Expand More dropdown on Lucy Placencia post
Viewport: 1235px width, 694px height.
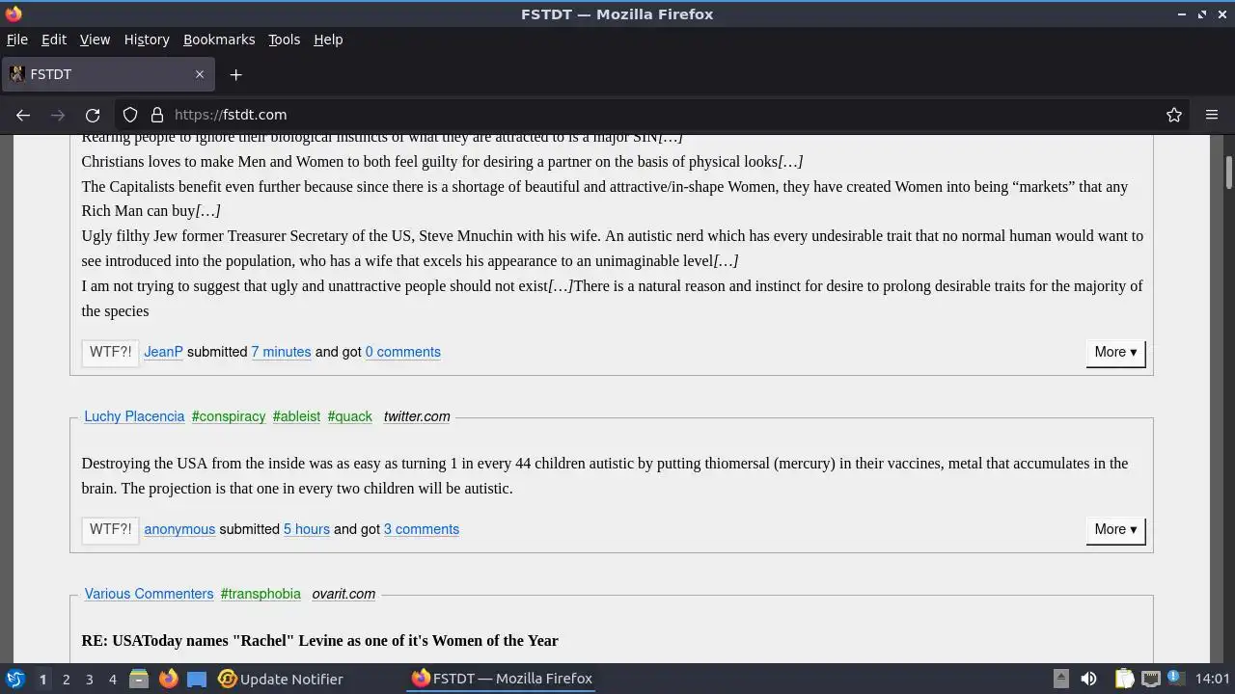[x=1115, y=529]
